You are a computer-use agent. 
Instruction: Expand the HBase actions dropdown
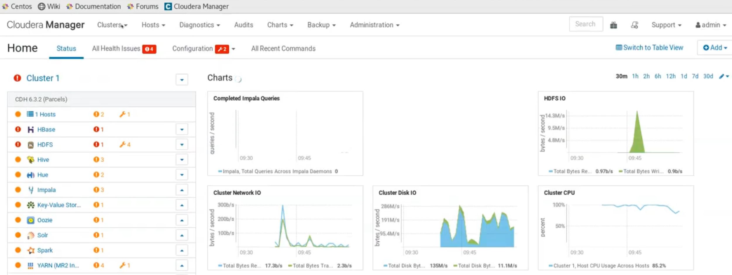182,129
